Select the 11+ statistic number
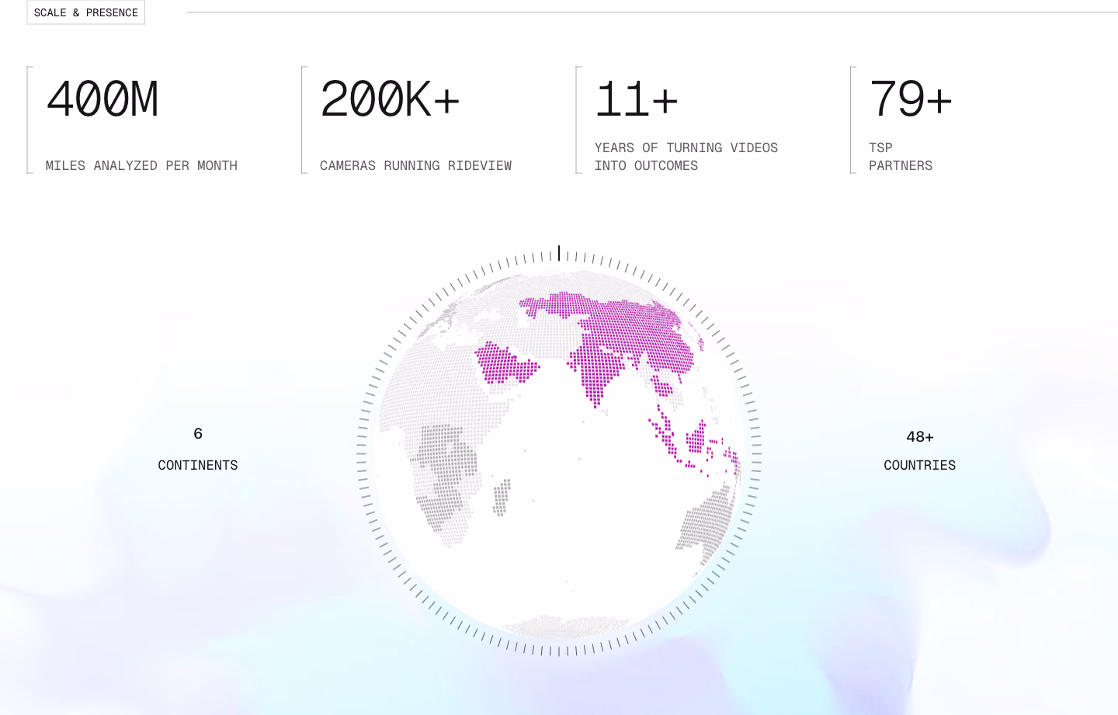 point(637,99)
